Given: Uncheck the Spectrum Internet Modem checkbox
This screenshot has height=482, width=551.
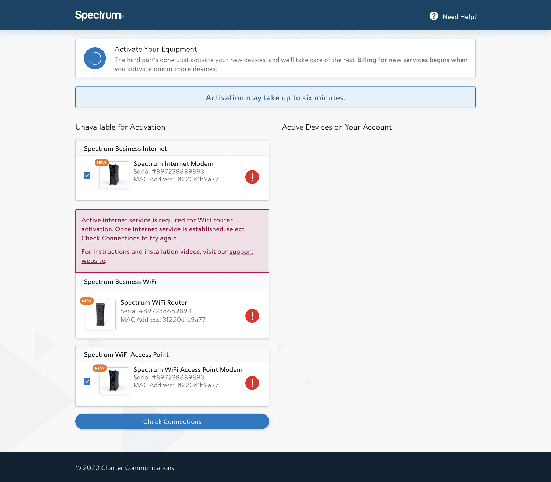Looking at the screenshot, I should click(87, 175).
